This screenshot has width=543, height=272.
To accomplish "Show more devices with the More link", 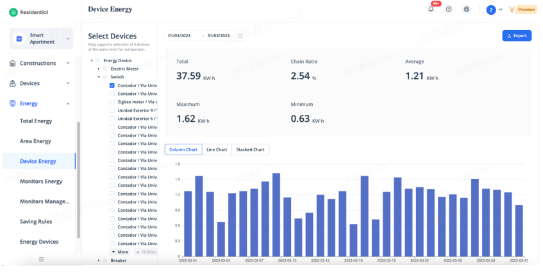I will point(120,252).
